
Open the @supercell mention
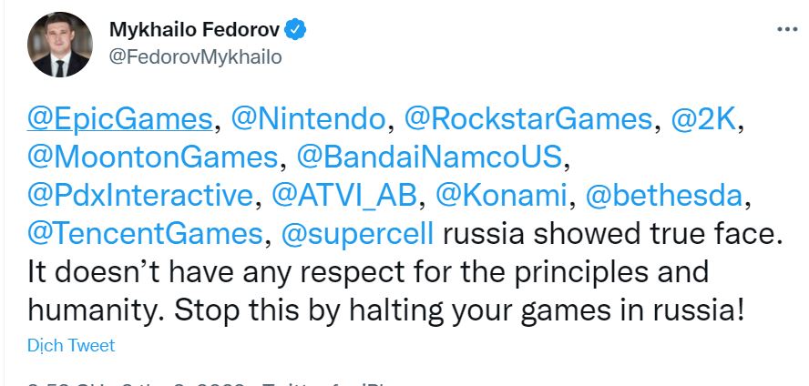tap(362, 234)
